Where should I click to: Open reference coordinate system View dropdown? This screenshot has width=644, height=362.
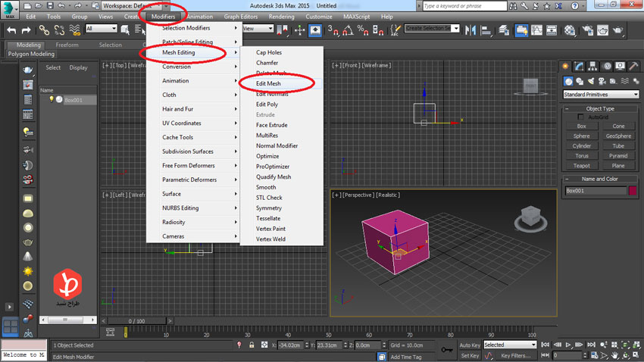tap(258, 28)
